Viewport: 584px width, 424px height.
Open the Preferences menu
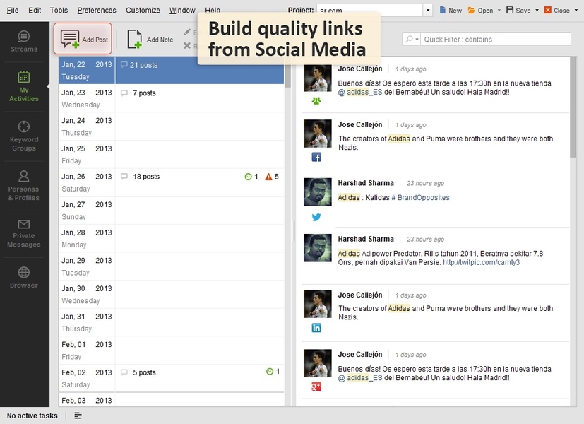pos(97,10)
